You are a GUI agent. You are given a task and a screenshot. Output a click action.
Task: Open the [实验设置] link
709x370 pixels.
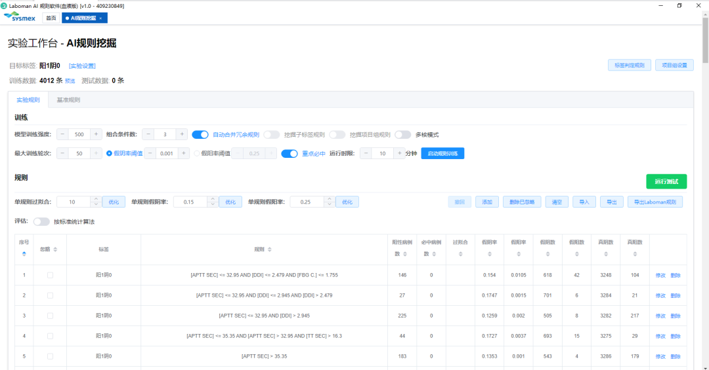82,66
